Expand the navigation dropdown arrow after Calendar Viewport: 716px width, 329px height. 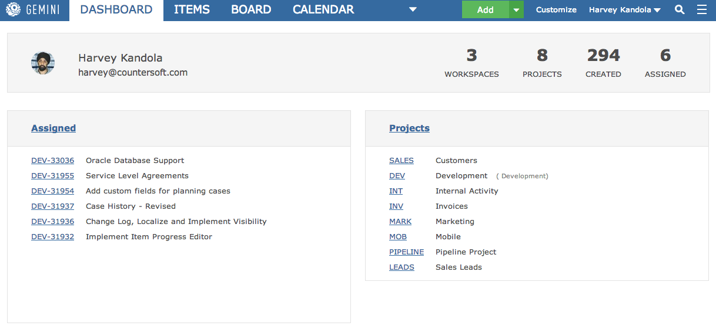[413, 10]
